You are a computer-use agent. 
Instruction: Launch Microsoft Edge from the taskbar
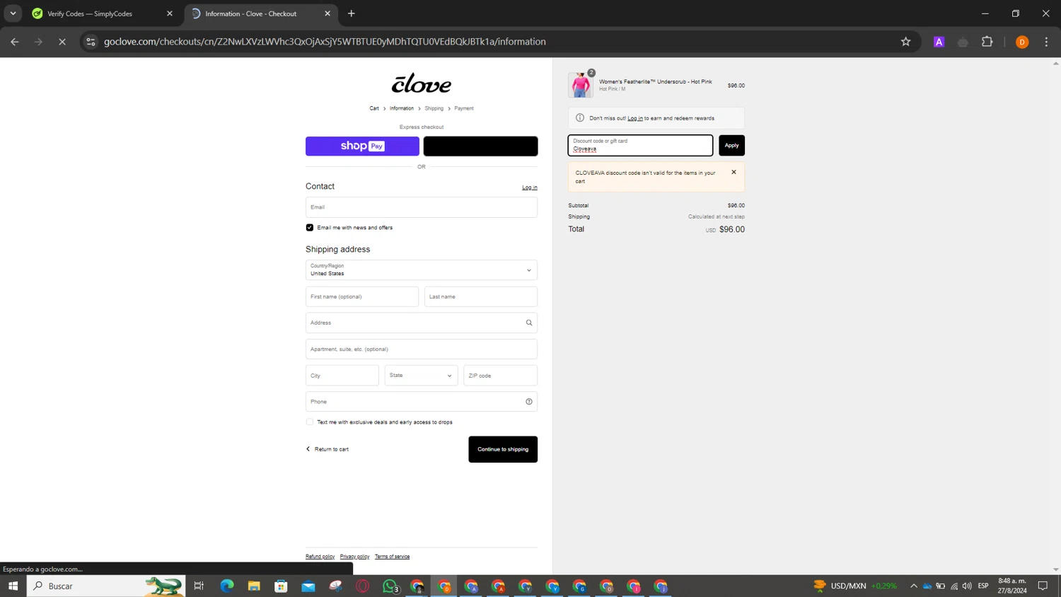pyautogui.click(x=226, y=586)
